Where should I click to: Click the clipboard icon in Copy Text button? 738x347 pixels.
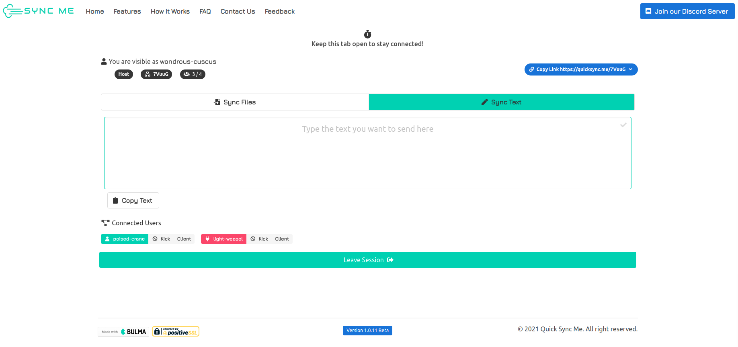[x=115, y=200]
